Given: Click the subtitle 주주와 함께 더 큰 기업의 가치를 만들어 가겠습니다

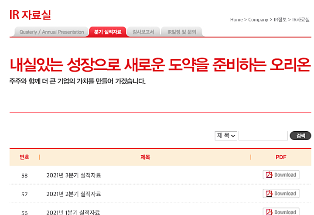Looking at the screenshot, I should tap(78, 81).
